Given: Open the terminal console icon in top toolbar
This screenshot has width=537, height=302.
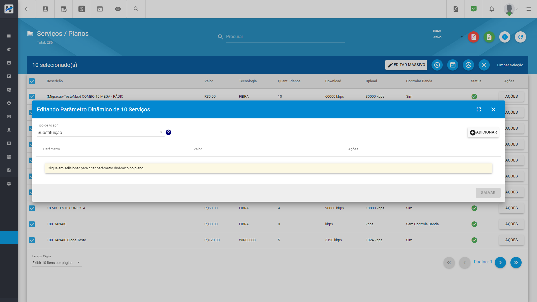Looking at the screenshot, I should click(100, 9).
